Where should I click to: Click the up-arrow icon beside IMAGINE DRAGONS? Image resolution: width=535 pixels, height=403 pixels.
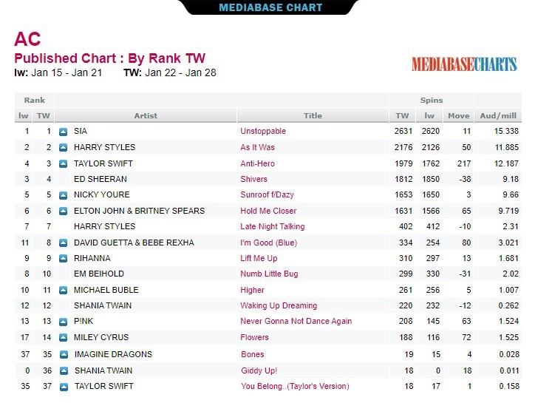(x=64, y=355)
